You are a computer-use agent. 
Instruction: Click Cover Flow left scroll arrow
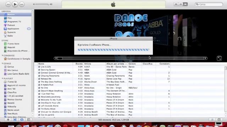56,58
